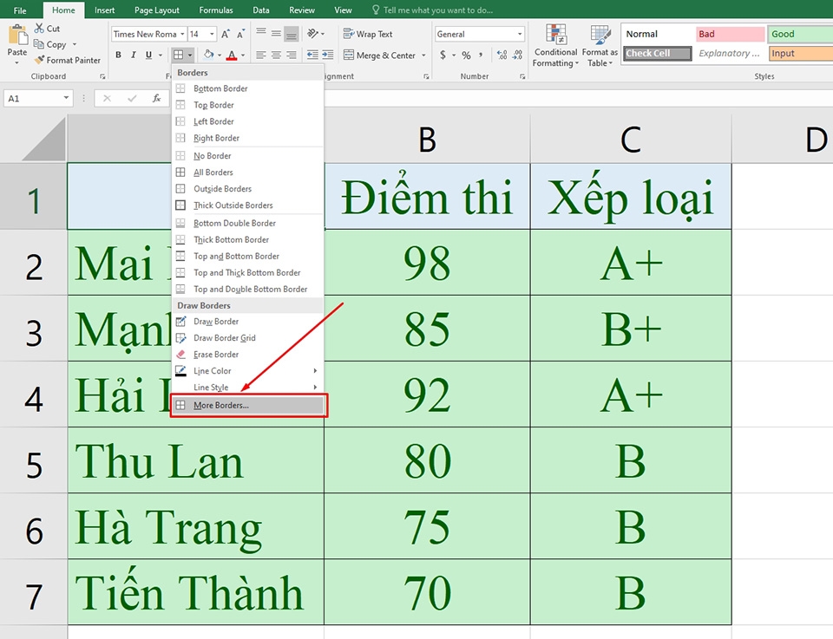Select No Border menu entry
Screen dimensions: 833x639
coord(247,155)
